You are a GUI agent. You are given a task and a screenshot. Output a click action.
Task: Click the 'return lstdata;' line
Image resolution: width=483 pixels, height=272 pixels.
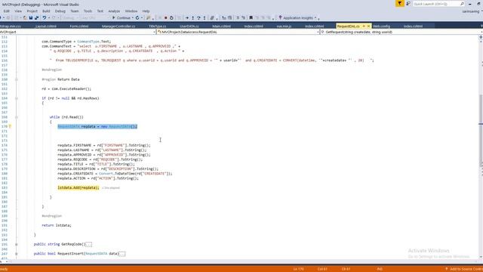[x=57, y=225]
